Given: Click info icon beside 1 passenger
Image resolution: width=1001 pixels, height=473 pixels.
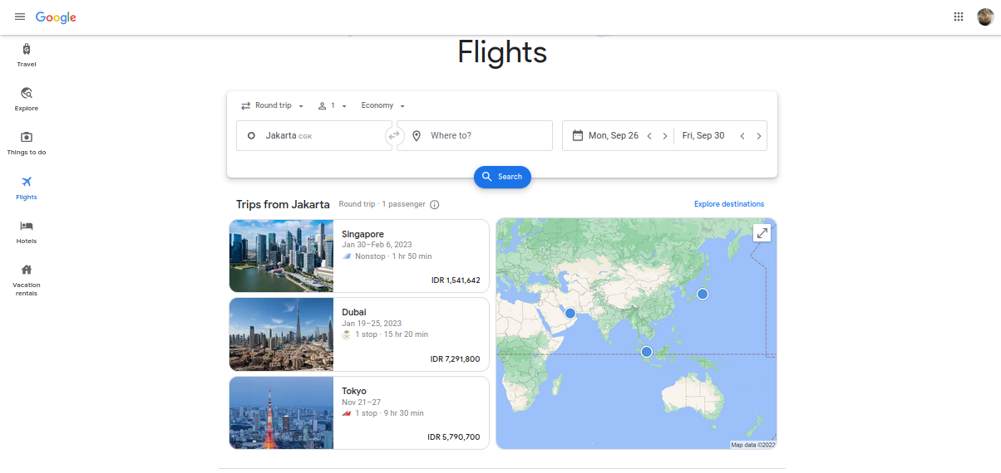Looking at the screenshot, I should (435, 205).
